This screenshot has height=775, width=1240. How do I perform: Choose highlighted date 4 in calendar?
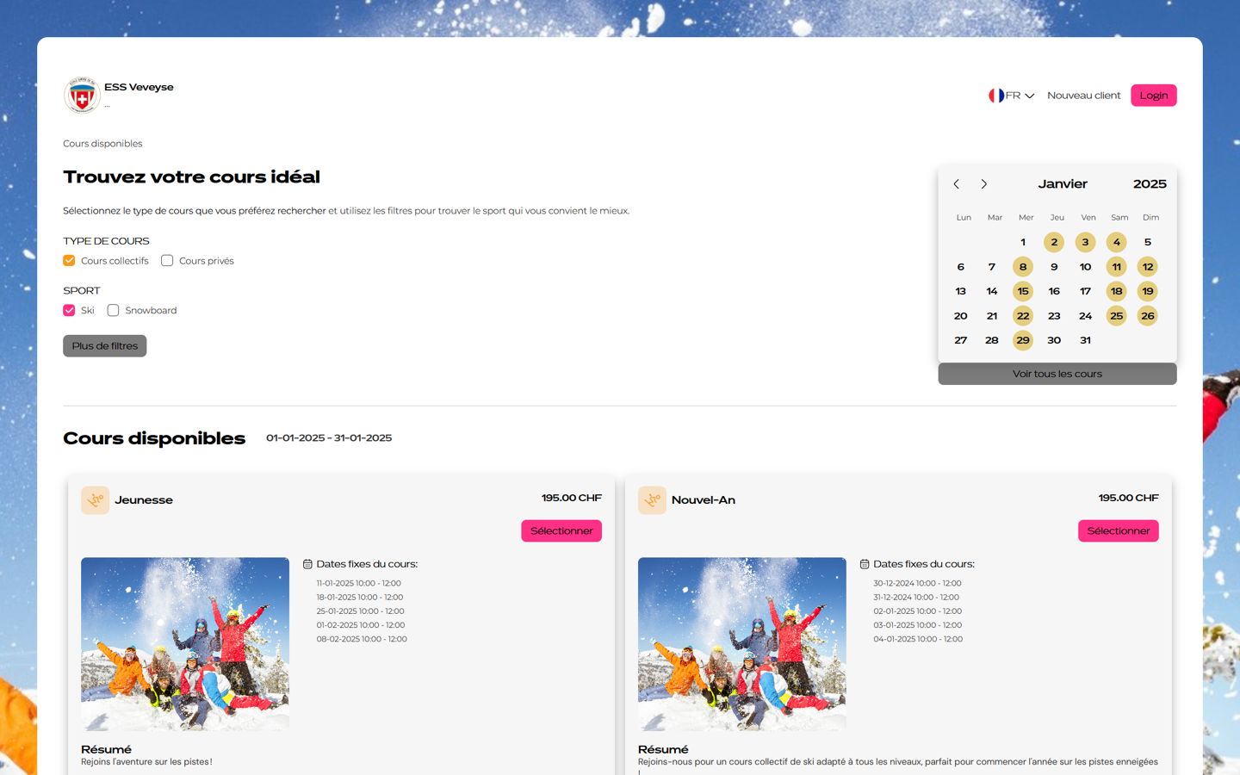(1117, 243)
